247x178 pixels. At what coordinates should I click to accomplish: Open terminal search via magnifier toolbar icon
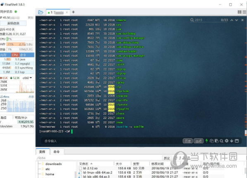pyautogui.click(x=221, y=141)
